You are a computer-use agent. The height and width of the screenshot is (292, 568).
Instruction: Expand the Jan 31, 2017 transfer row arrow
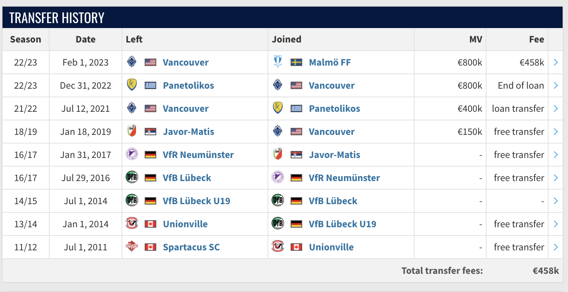(556, 155)
